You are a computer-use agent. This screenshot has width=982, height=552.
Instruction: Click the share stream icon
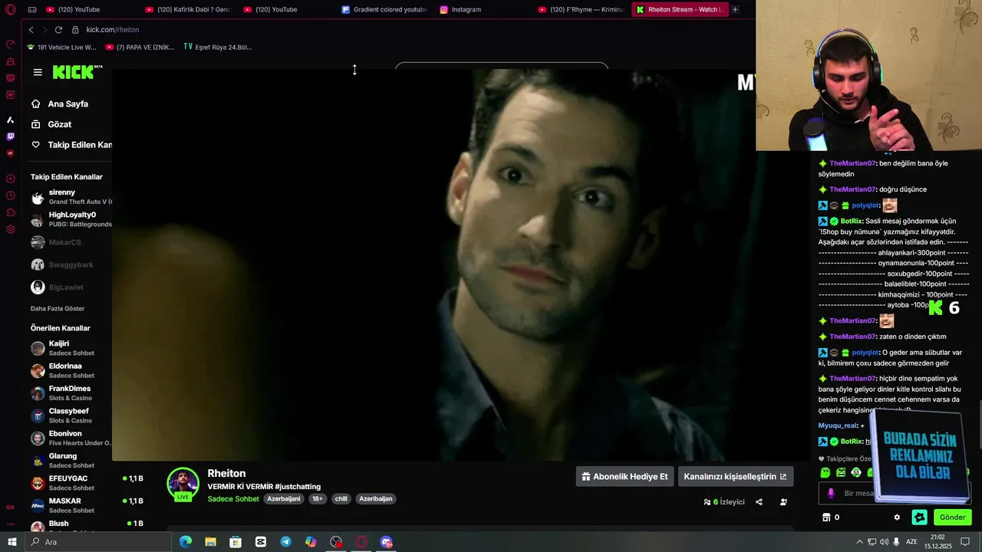tap(759, 502)
